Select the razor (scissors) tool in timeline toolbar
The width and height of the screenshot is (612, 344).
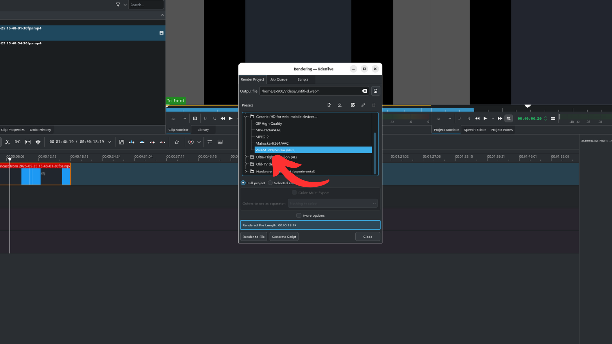pyautogui.click(x=7, y=142)
